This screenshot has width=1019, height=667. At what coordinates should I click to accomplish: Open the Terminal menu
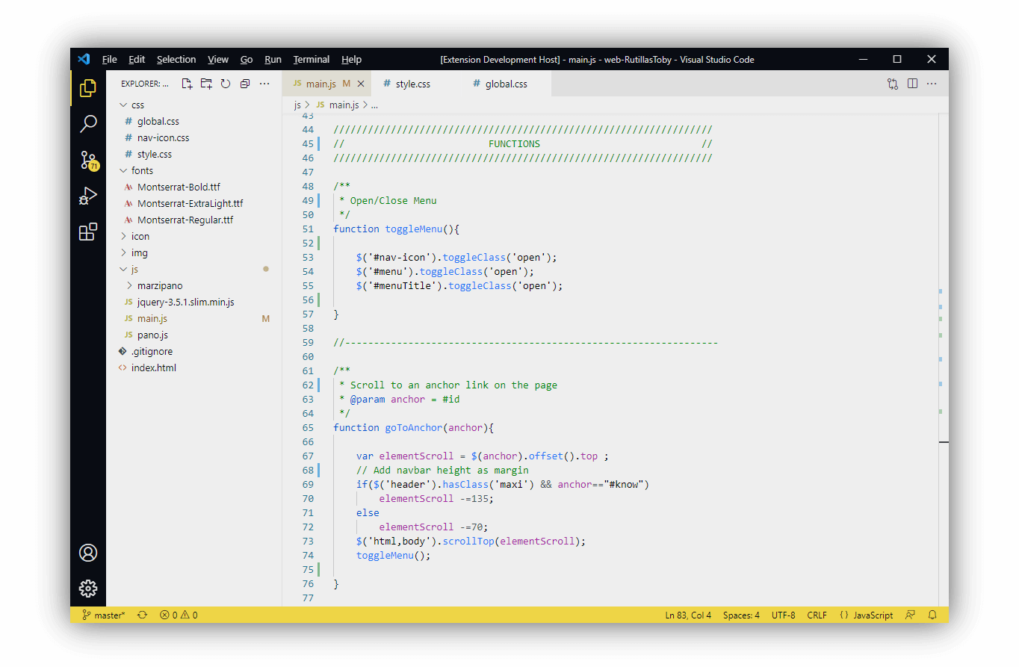(x=312, y=60)
